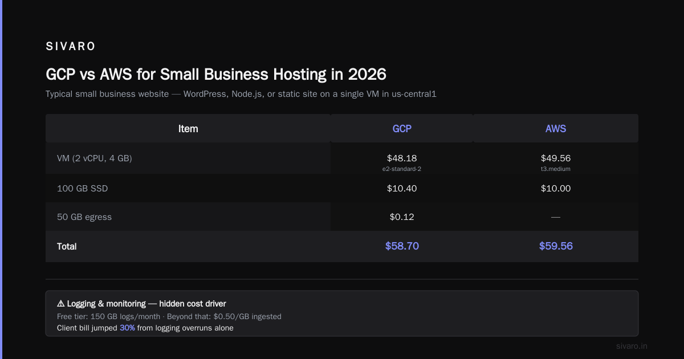The height and width of the screenshot is (359, 684).
Task: Click the $58.70 GCP total
Action: pyautogui.click(x=402, y=246)
